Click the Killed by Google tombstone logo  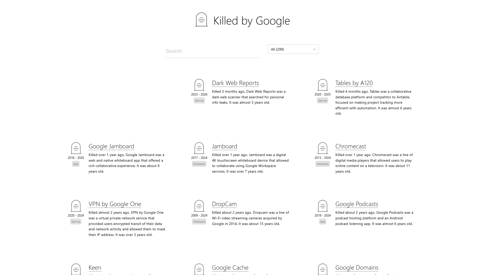(x=201, y=20)
